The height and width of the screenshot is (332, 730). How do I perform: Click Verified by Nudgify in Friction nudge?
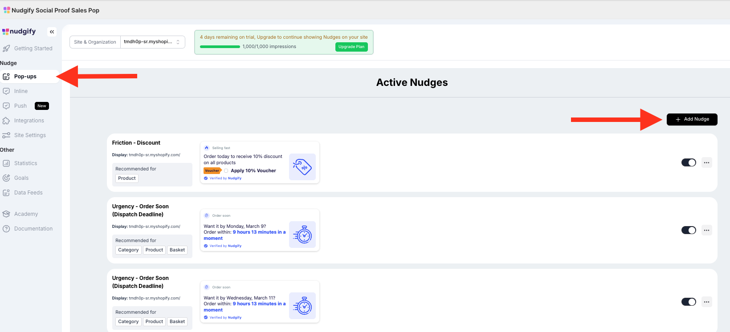pos(223,178)
